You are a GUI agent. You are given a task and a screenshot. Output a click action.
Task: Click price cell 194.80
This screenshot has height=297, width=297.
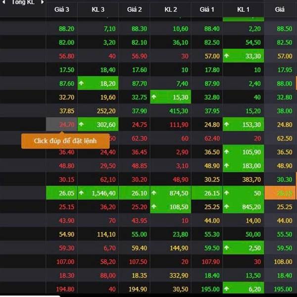click(x=61, y=289)
